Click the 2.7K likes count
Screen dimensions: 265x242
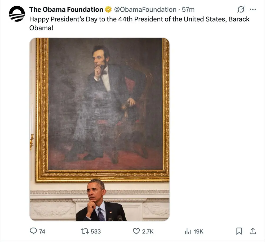[x=148, y=231]
